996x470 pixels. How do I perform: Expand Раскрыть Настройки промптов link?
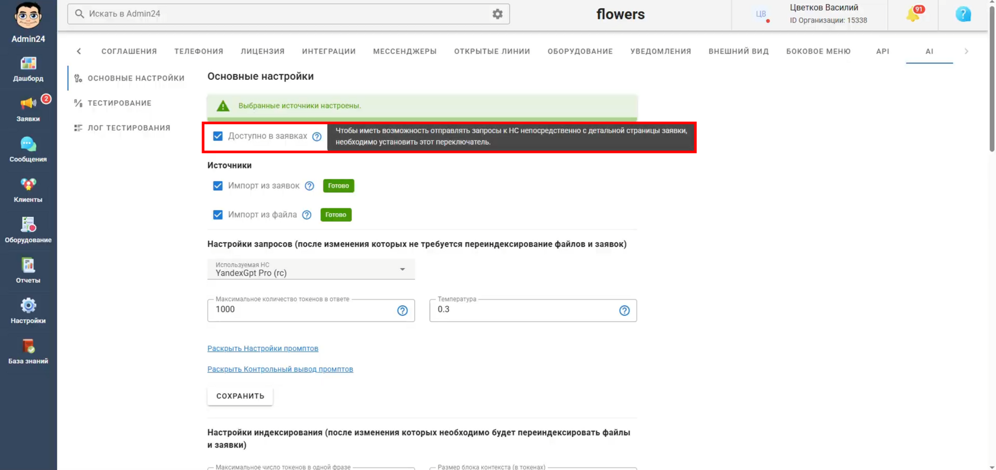[263, 349]
